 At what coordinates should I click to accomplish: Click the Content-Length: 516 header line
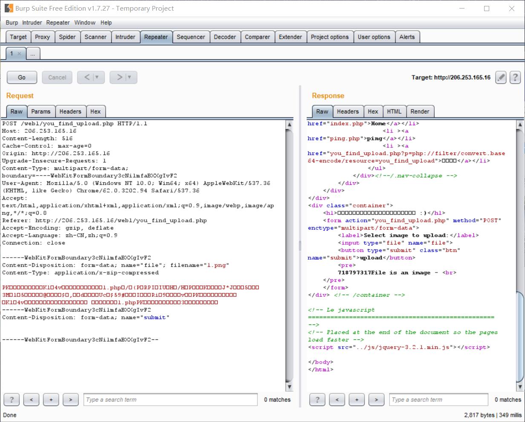click(37, 138)
